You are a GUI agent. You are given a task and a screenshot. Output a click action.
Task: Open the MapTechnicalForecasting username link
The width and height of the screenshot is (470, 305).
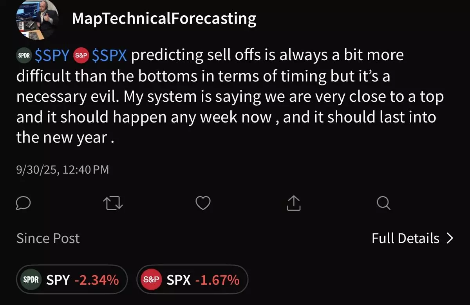click(164, 19)
